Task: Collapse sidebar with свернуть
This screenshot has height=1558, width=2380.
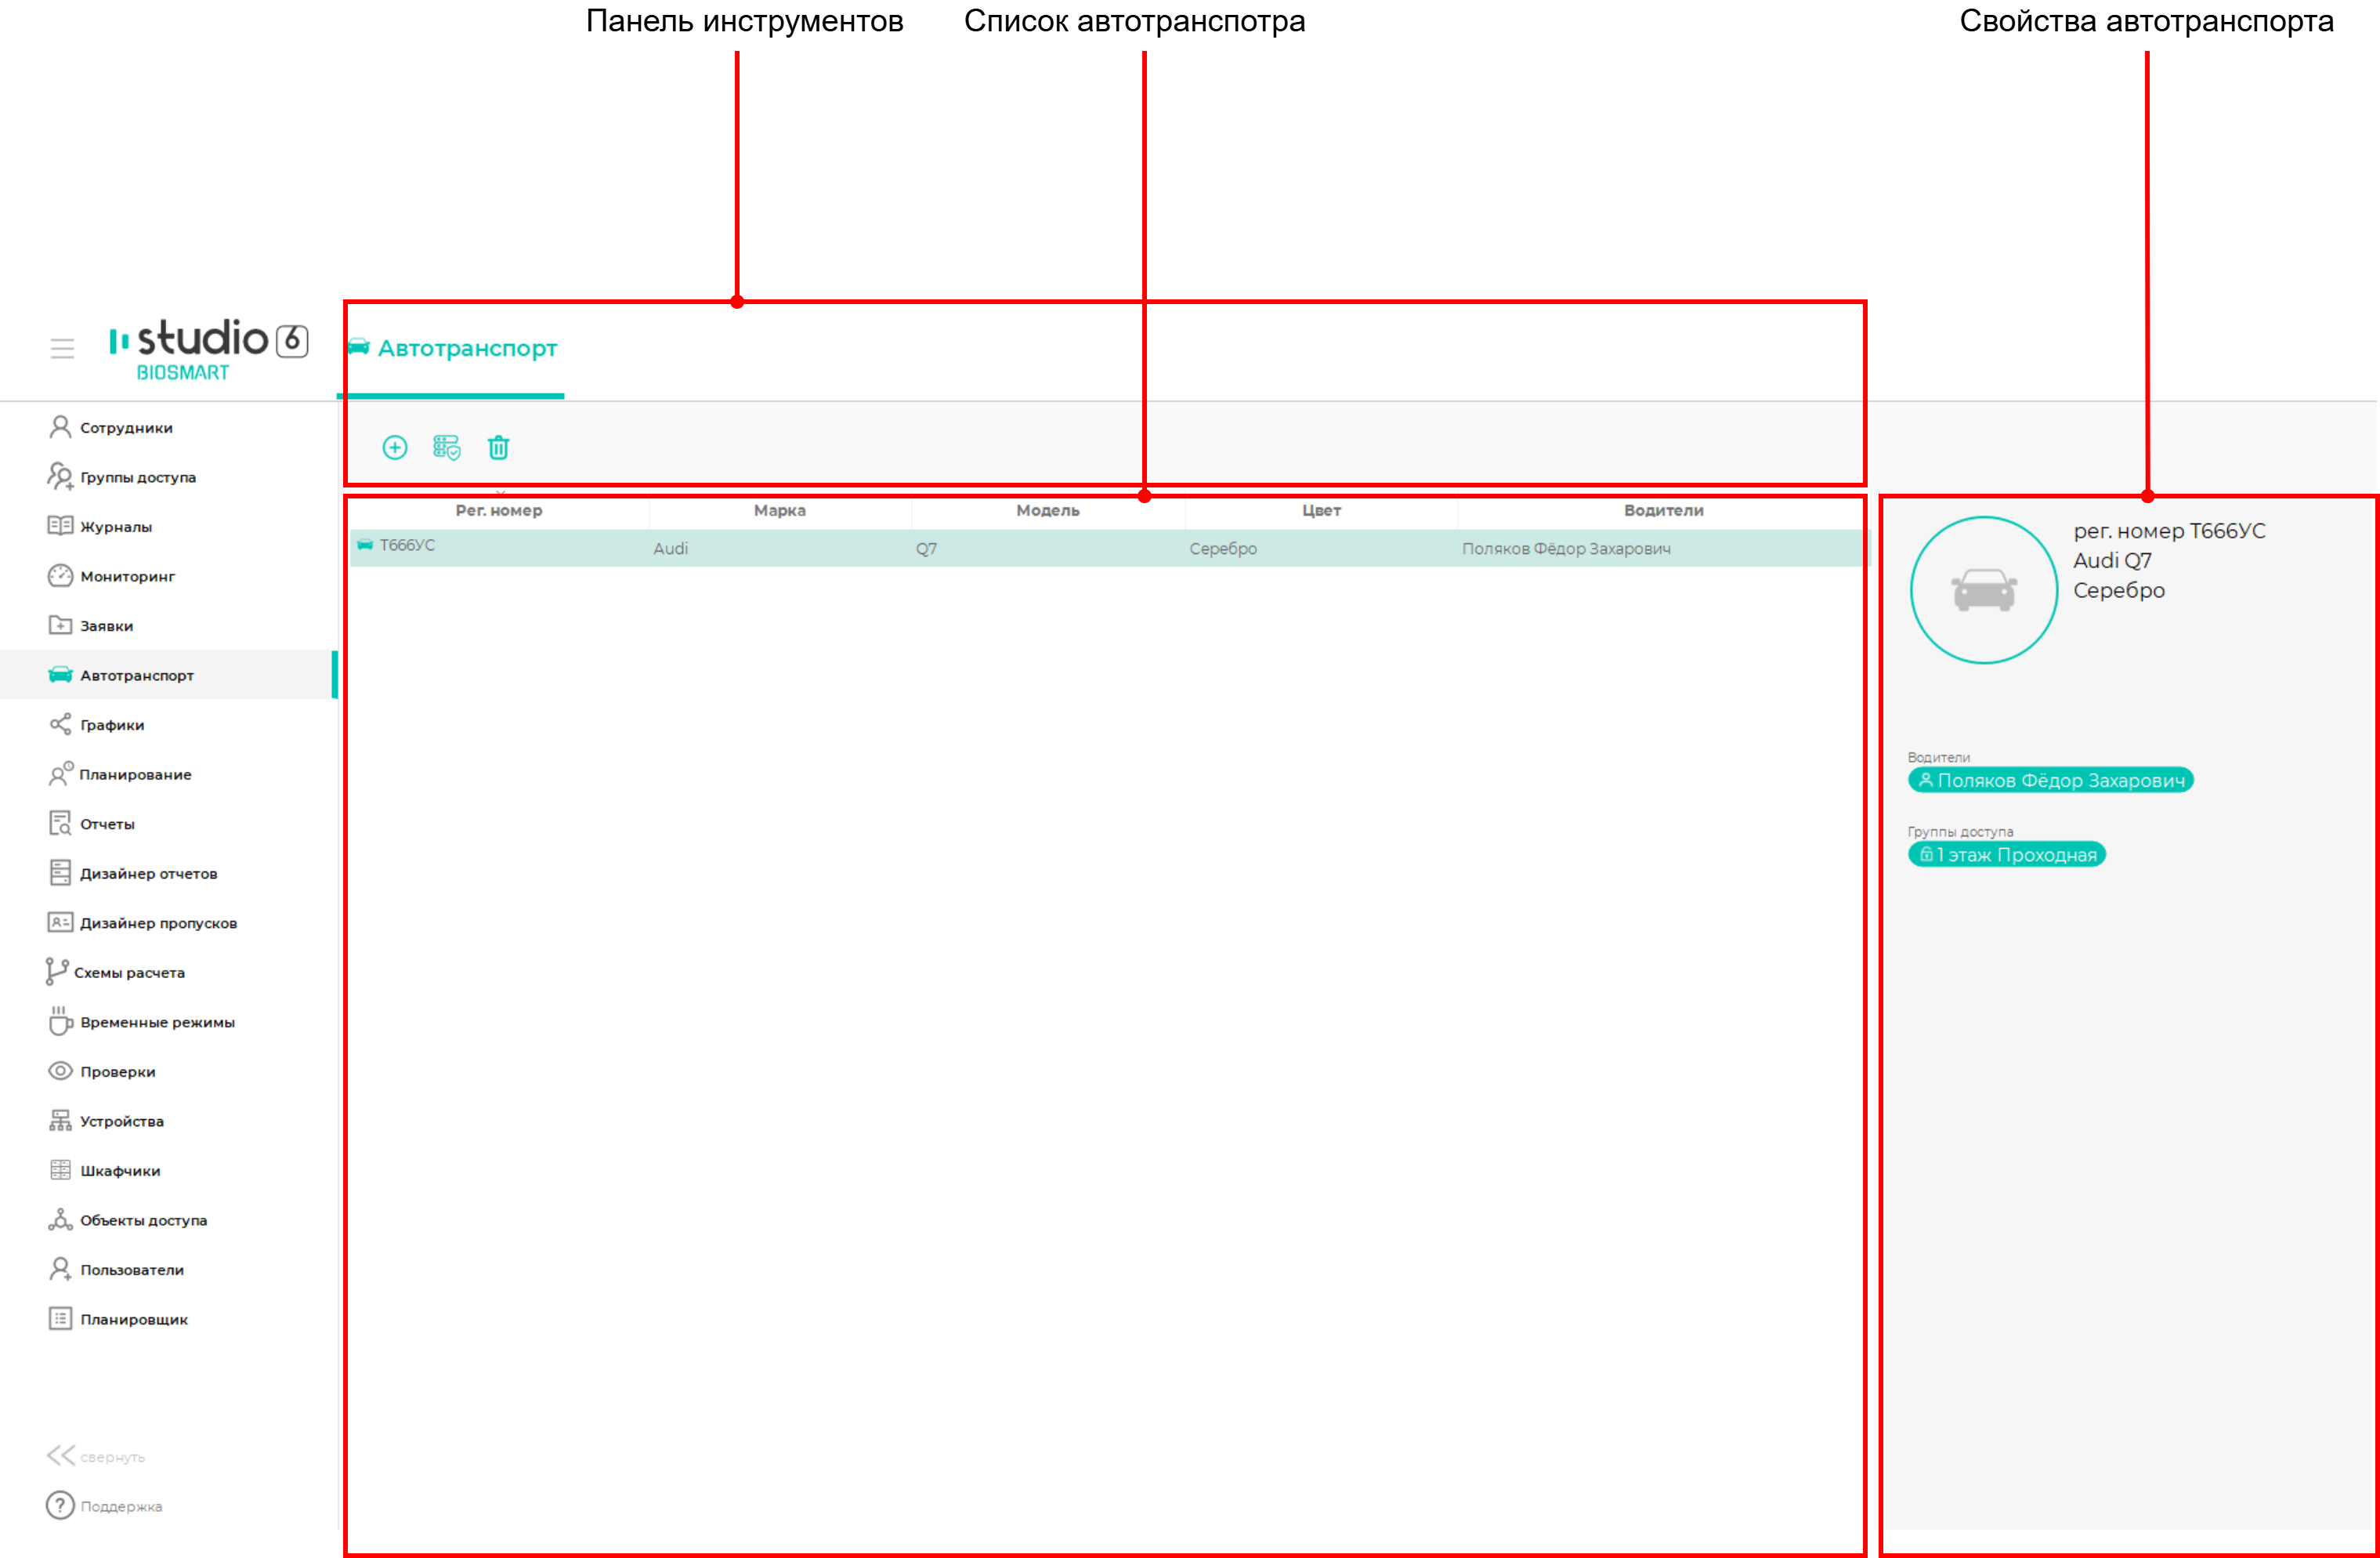Action: [x=96, y=1456]
